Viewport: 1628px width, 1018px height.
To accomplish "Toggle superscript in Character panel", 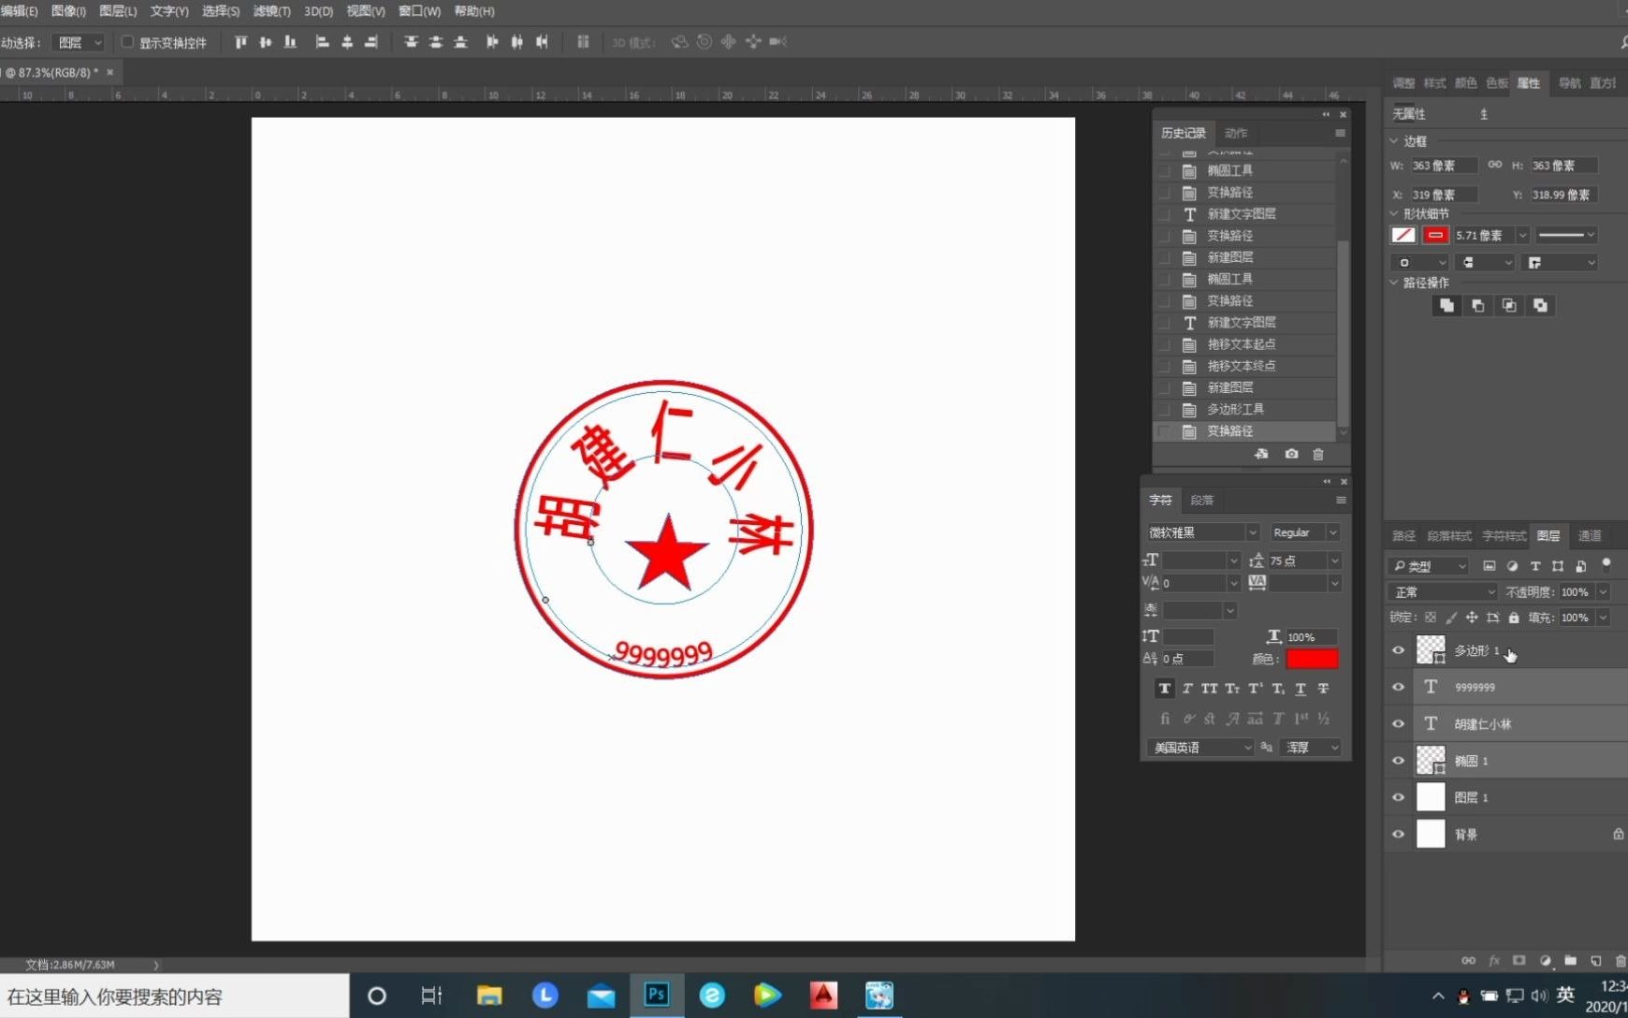I will (1255, 689).
